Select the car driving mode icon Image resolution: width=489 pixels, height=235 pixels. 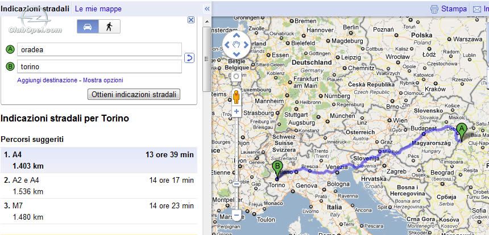pos(88,27)
